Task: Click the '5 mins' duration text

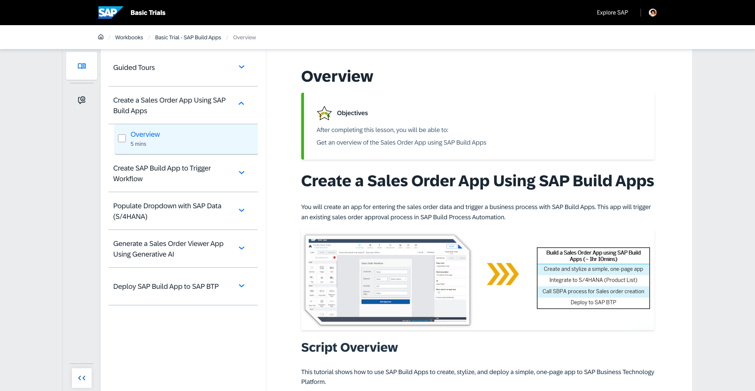Action: point(138,144)
